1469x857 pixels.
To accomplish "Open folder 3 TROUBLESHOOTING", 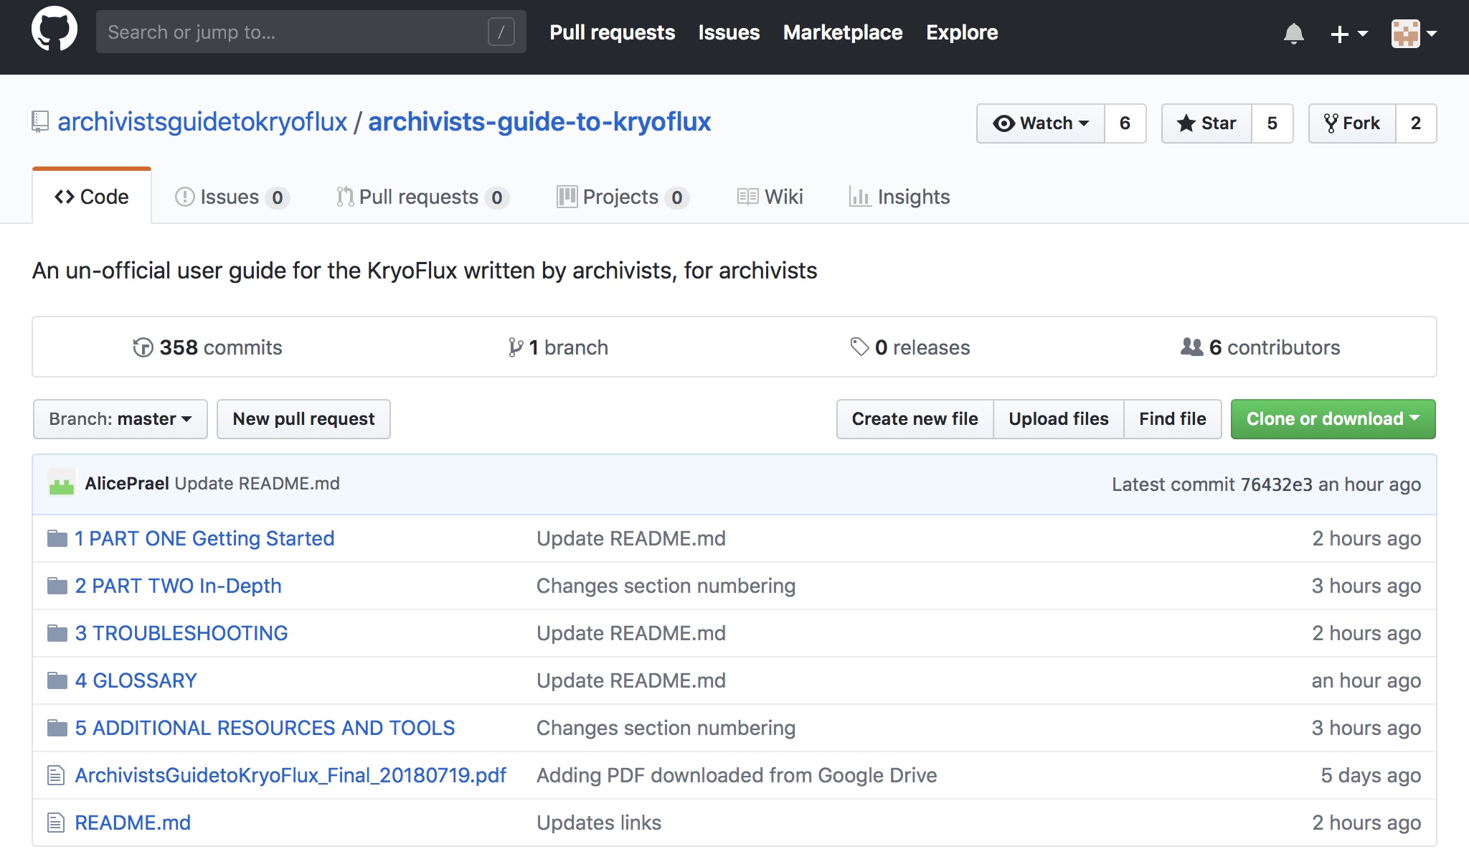I will pos(181,633).
